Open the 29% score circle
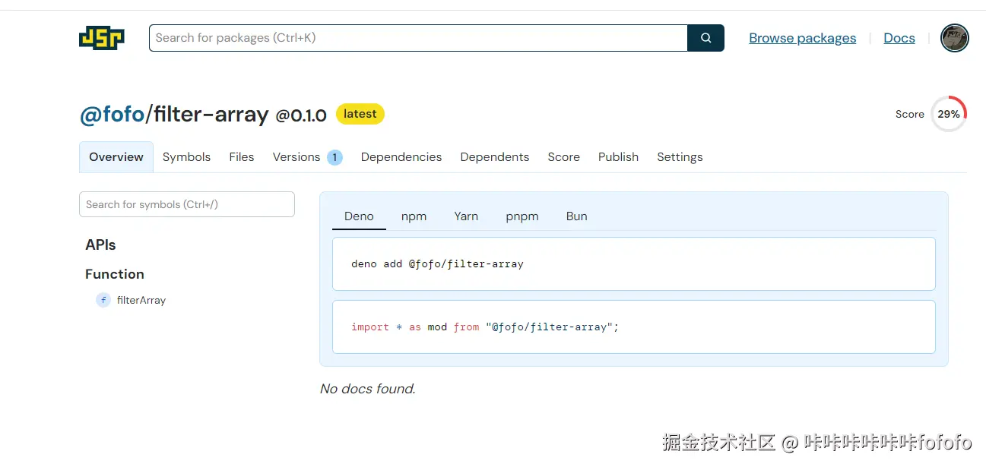The width and height of the screenshot is (986, 467). (x=949, y=114)
